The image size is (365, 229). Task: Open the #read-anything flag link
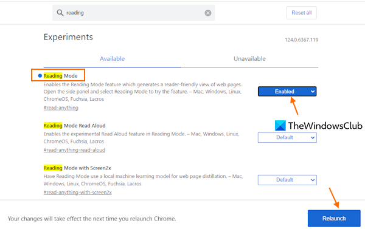(61, 108)
